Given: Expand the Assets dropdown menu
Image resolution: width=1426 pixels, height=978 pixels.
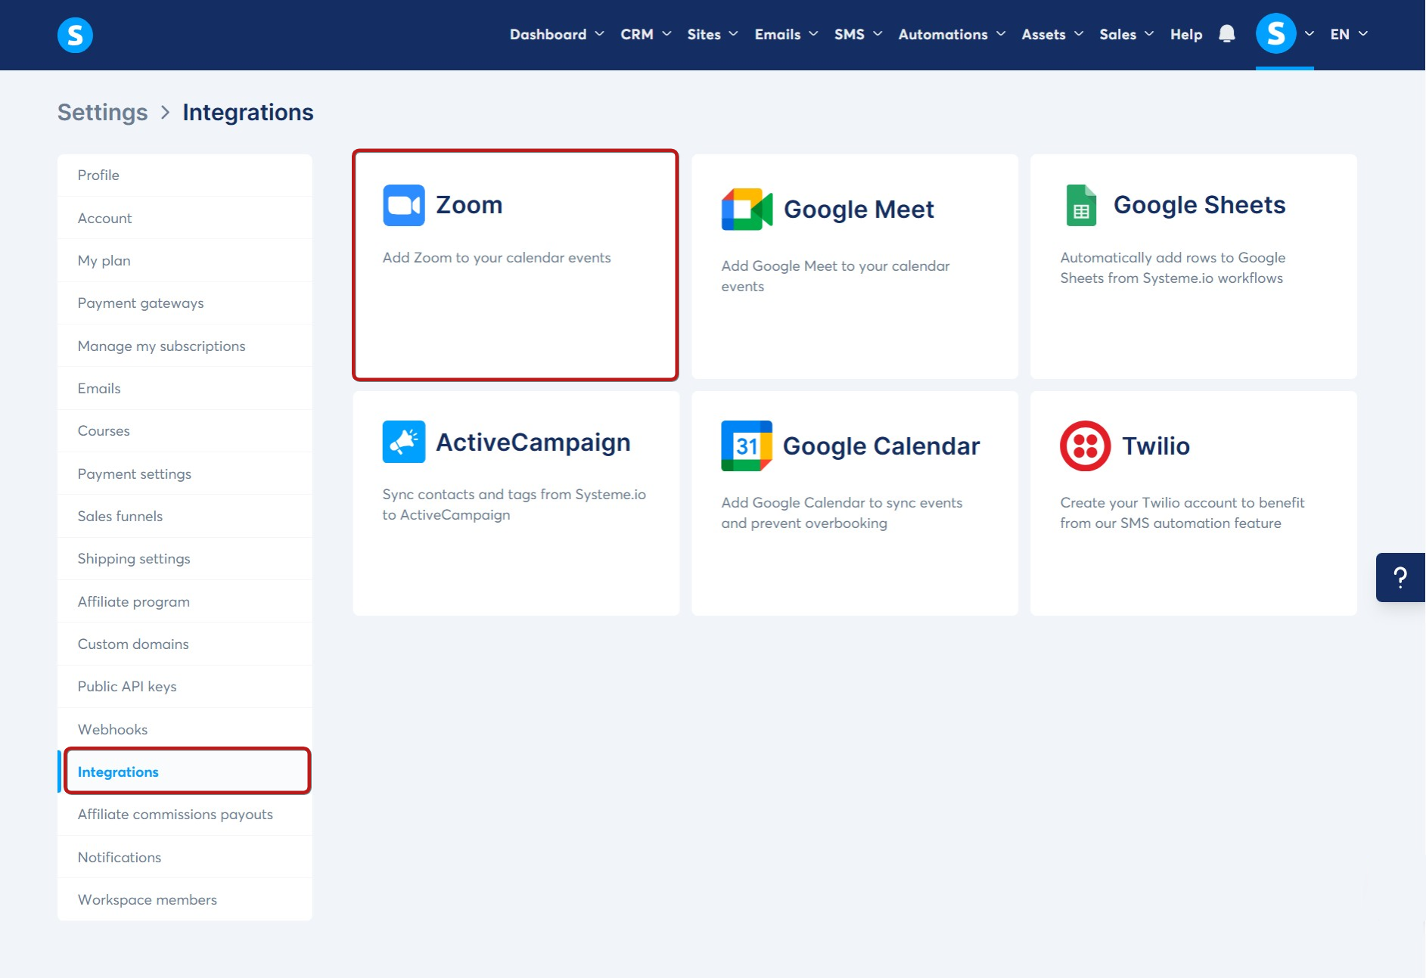Looking at the screenshot, I should coord(1052,34).
